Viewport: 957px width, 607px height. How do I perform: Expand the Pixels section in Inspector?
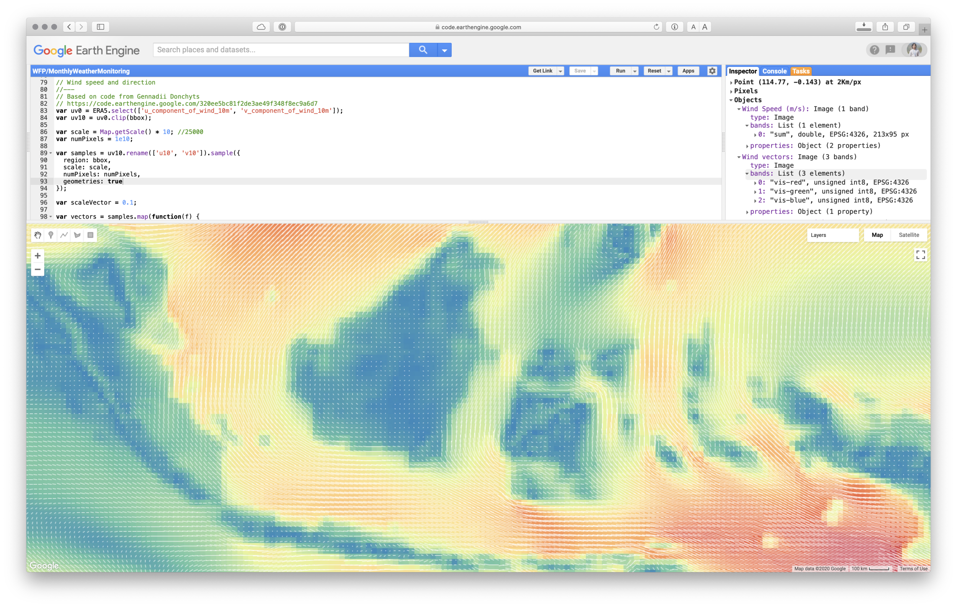(731, 91)
